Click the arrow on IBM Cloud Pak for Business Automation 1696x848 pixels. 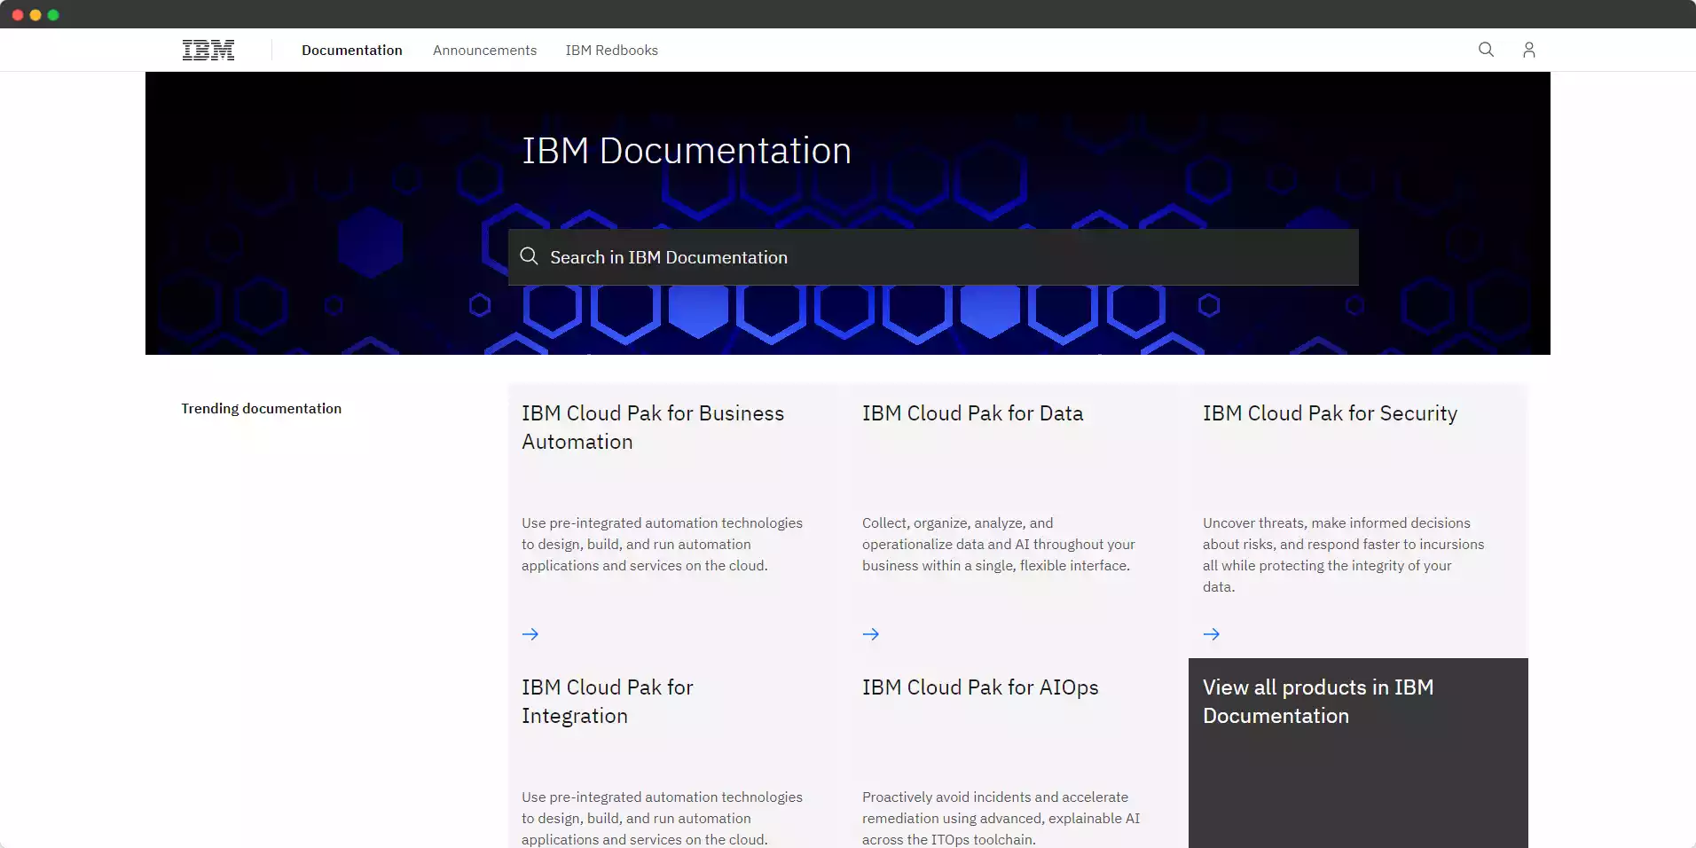click(530, 633)
